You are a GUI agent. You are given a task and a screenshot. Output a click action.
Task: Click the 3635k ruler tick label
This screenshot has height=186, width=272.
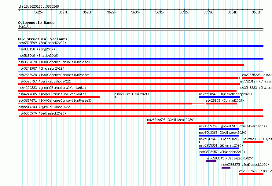[x=256, y=12]
